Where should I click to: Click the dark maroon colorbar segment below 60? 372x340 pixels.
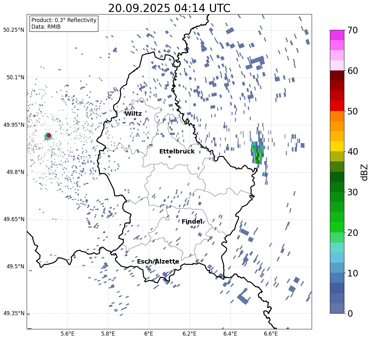point(337,75)
